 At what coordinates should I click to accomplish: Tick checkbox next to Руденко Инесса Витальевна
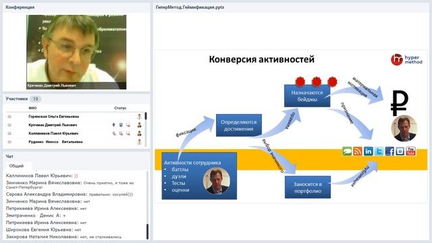[x=9, y=142]
